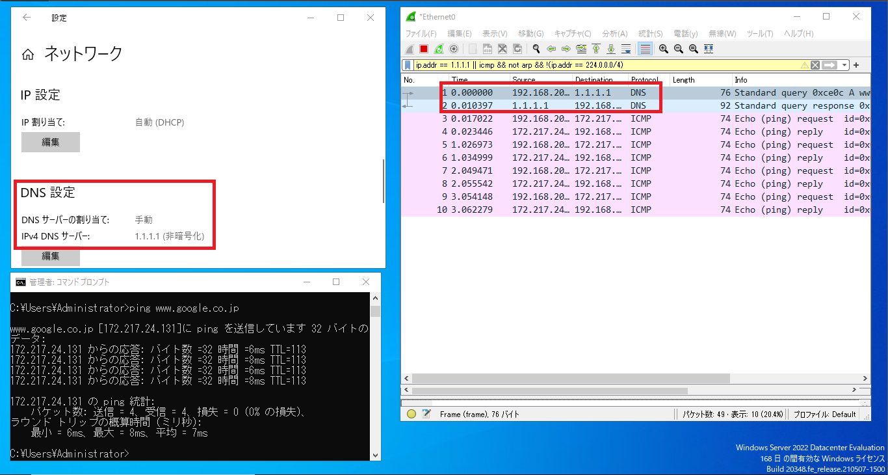The width and height of the screenshot is (888, 475).
Task: Find a packet with the magnifier icon
Action: click(x=536, y=49)
